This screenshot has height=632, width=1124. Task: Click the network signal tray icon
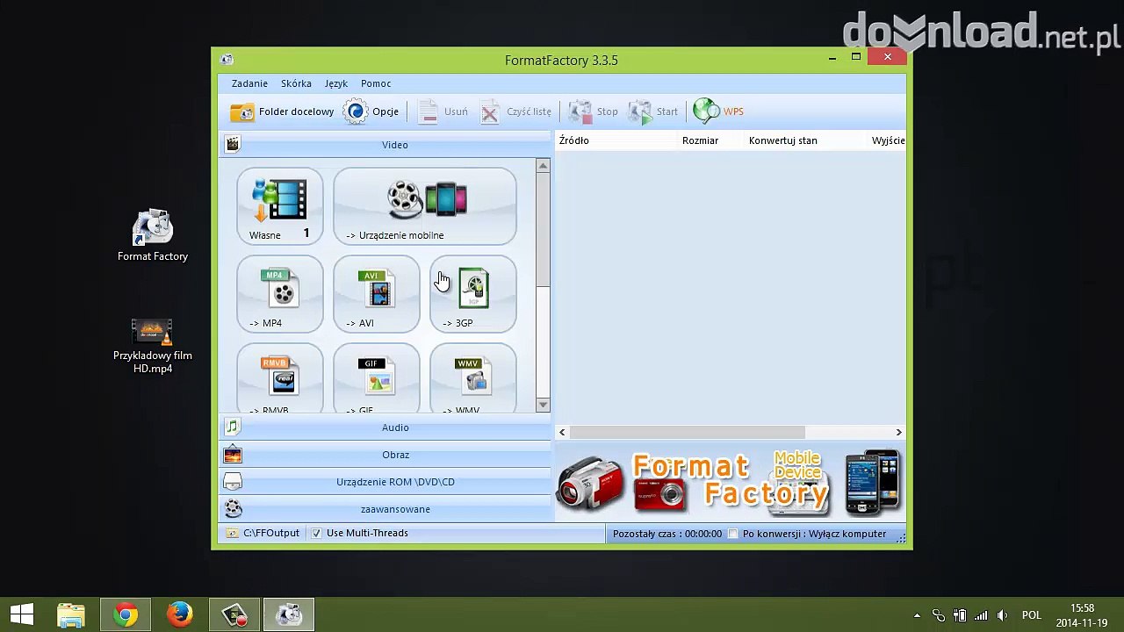pos(981,615)
